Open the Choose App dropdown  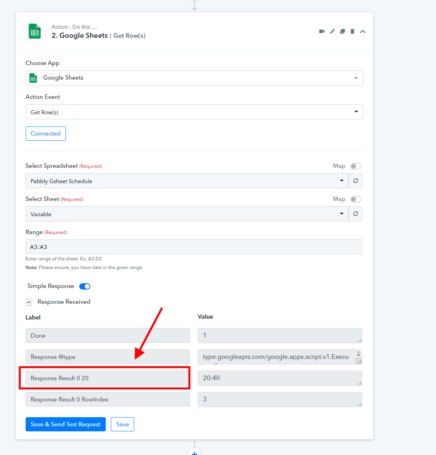(194, 78)
